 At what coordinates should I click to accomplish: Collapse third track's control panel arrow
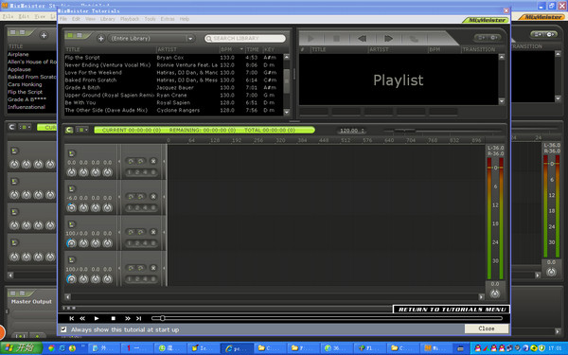coord(119,232)
